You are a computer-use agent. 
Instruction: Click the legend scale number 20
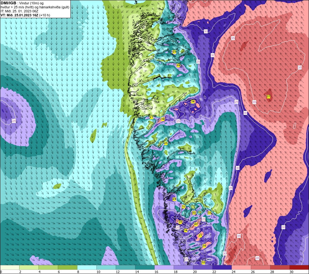point(195,272)
